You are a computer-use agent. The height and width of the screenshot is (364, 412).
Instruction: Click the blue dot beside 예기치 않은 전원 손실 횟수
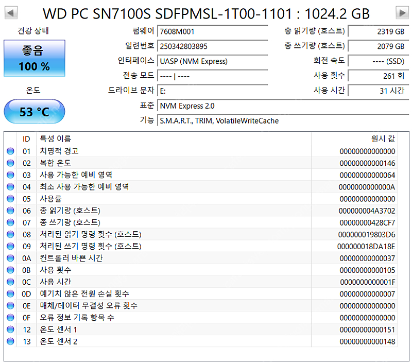pos(11,294)
